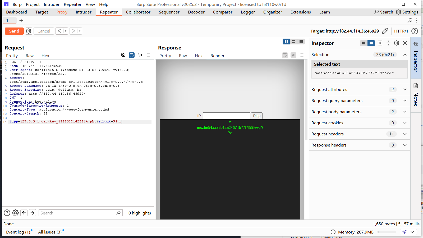The width and height of the screenshot is (423, 238).
Task: Go back to the previous request in history
Action: [x=59, y=31]
